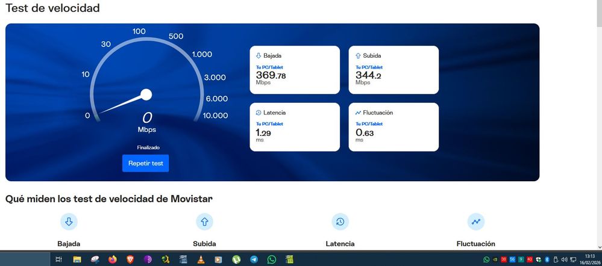The height and width of the screenshot is (266, 602).
Task: Open File Explorer from the taskbar
Action: [77, 259]
